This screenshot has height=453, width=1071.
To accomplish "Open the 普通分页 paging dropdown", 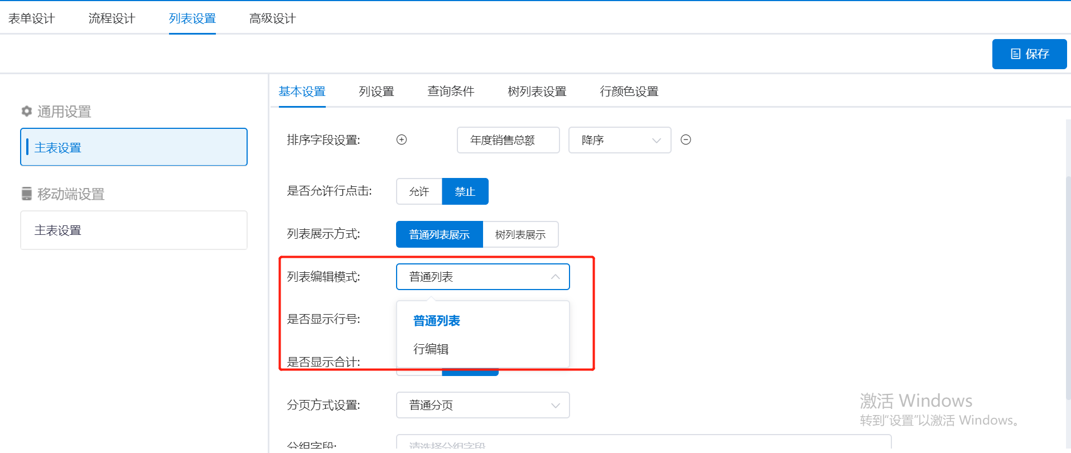I will 483,405.
